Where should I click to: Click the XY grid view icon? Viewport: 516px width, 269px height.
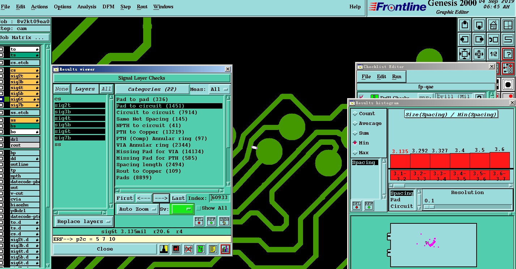[x=508, y=25]
